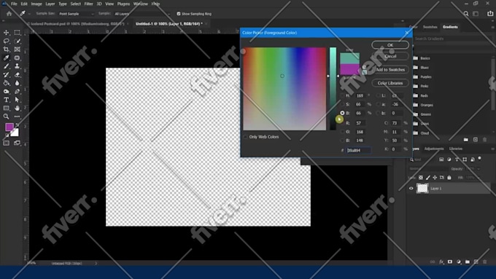Select the Lasso tool
Image resolution: width=496 pixels, height=279 pixels.
6,41
